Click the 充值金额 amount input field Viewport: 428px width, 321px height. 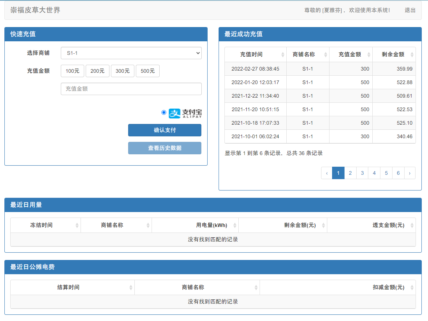coord(131,89)
